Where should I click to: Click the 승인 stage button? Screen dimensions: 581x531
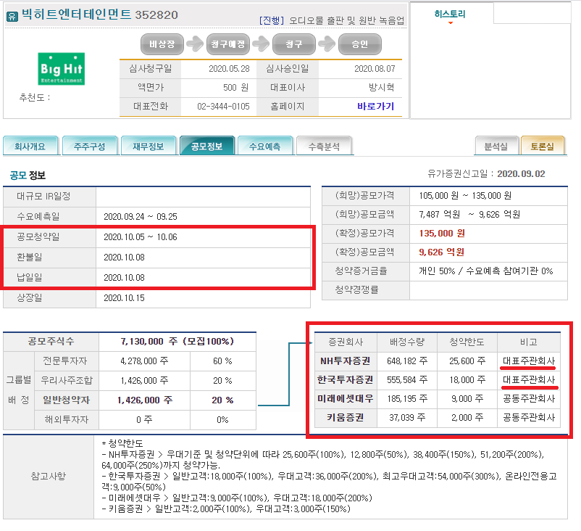(x=360, y=44)
